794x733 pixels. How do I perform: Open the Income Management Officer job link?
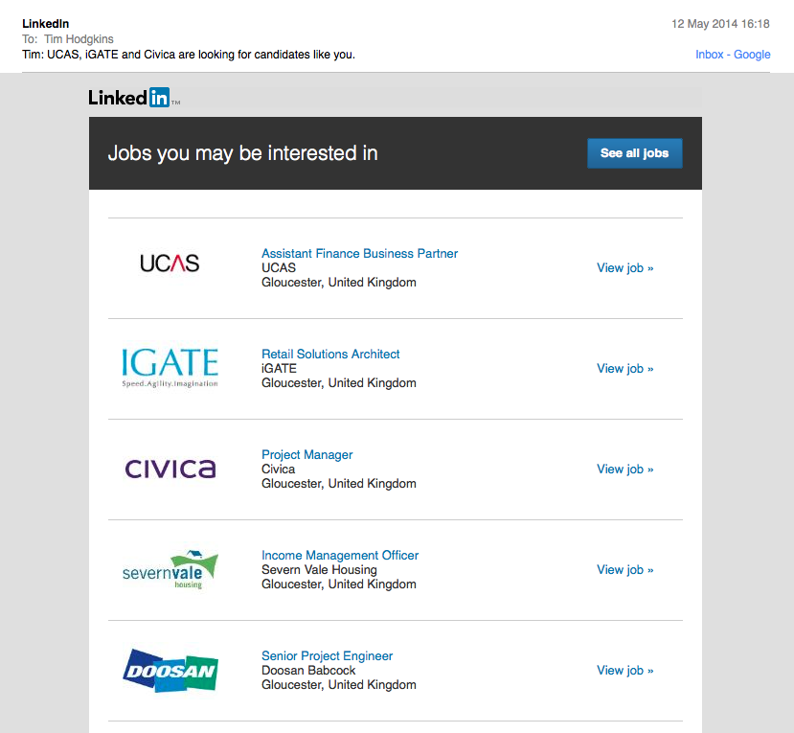pos(340,556)
